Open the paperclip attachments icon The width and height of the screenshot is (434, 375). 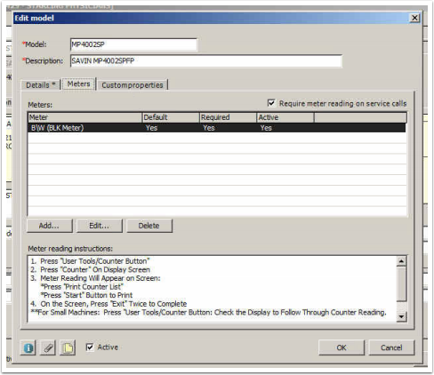(x=48, y=347)
